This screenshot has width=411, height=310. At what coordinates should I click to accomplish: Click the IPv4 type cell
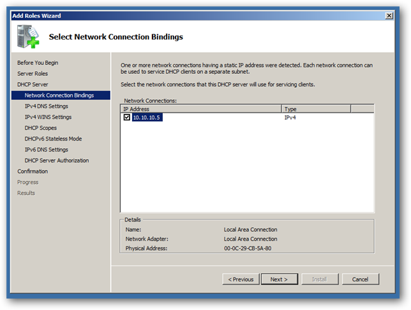point(290,118)
